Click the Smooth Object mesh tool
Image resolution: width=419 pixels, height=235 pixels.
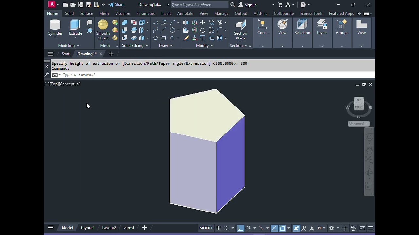coord(103,30)
